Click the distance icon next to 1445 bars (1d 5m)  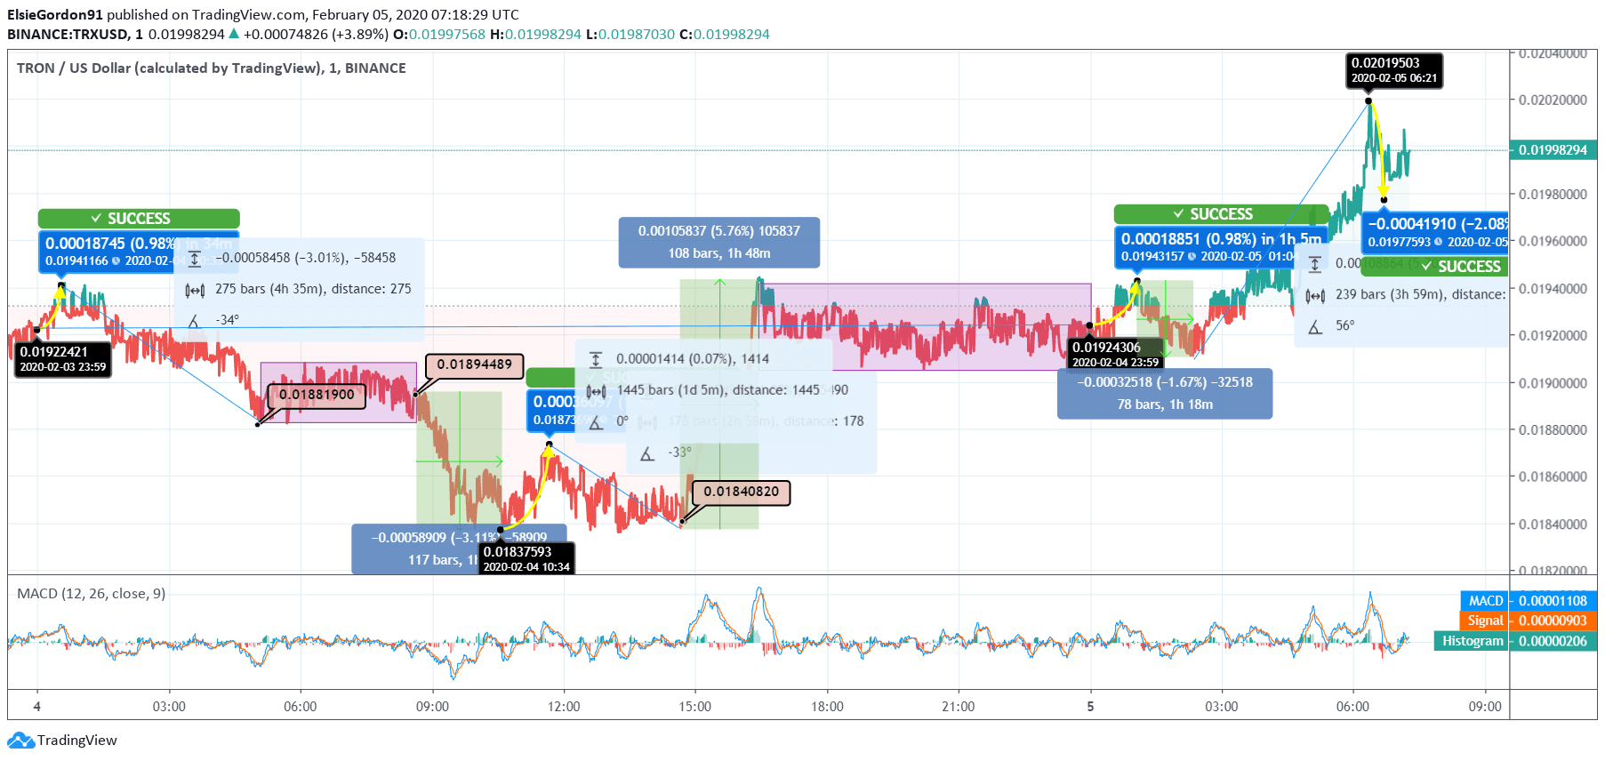[x=596, y=390]
